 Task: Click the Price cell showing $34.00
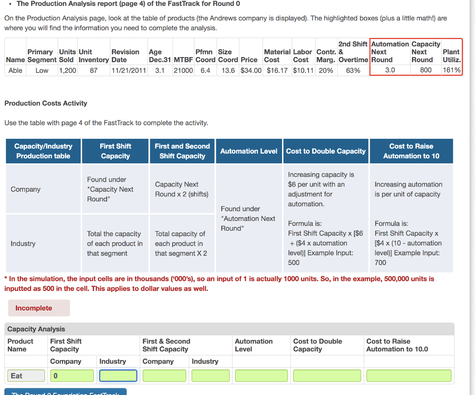point(250,70)
